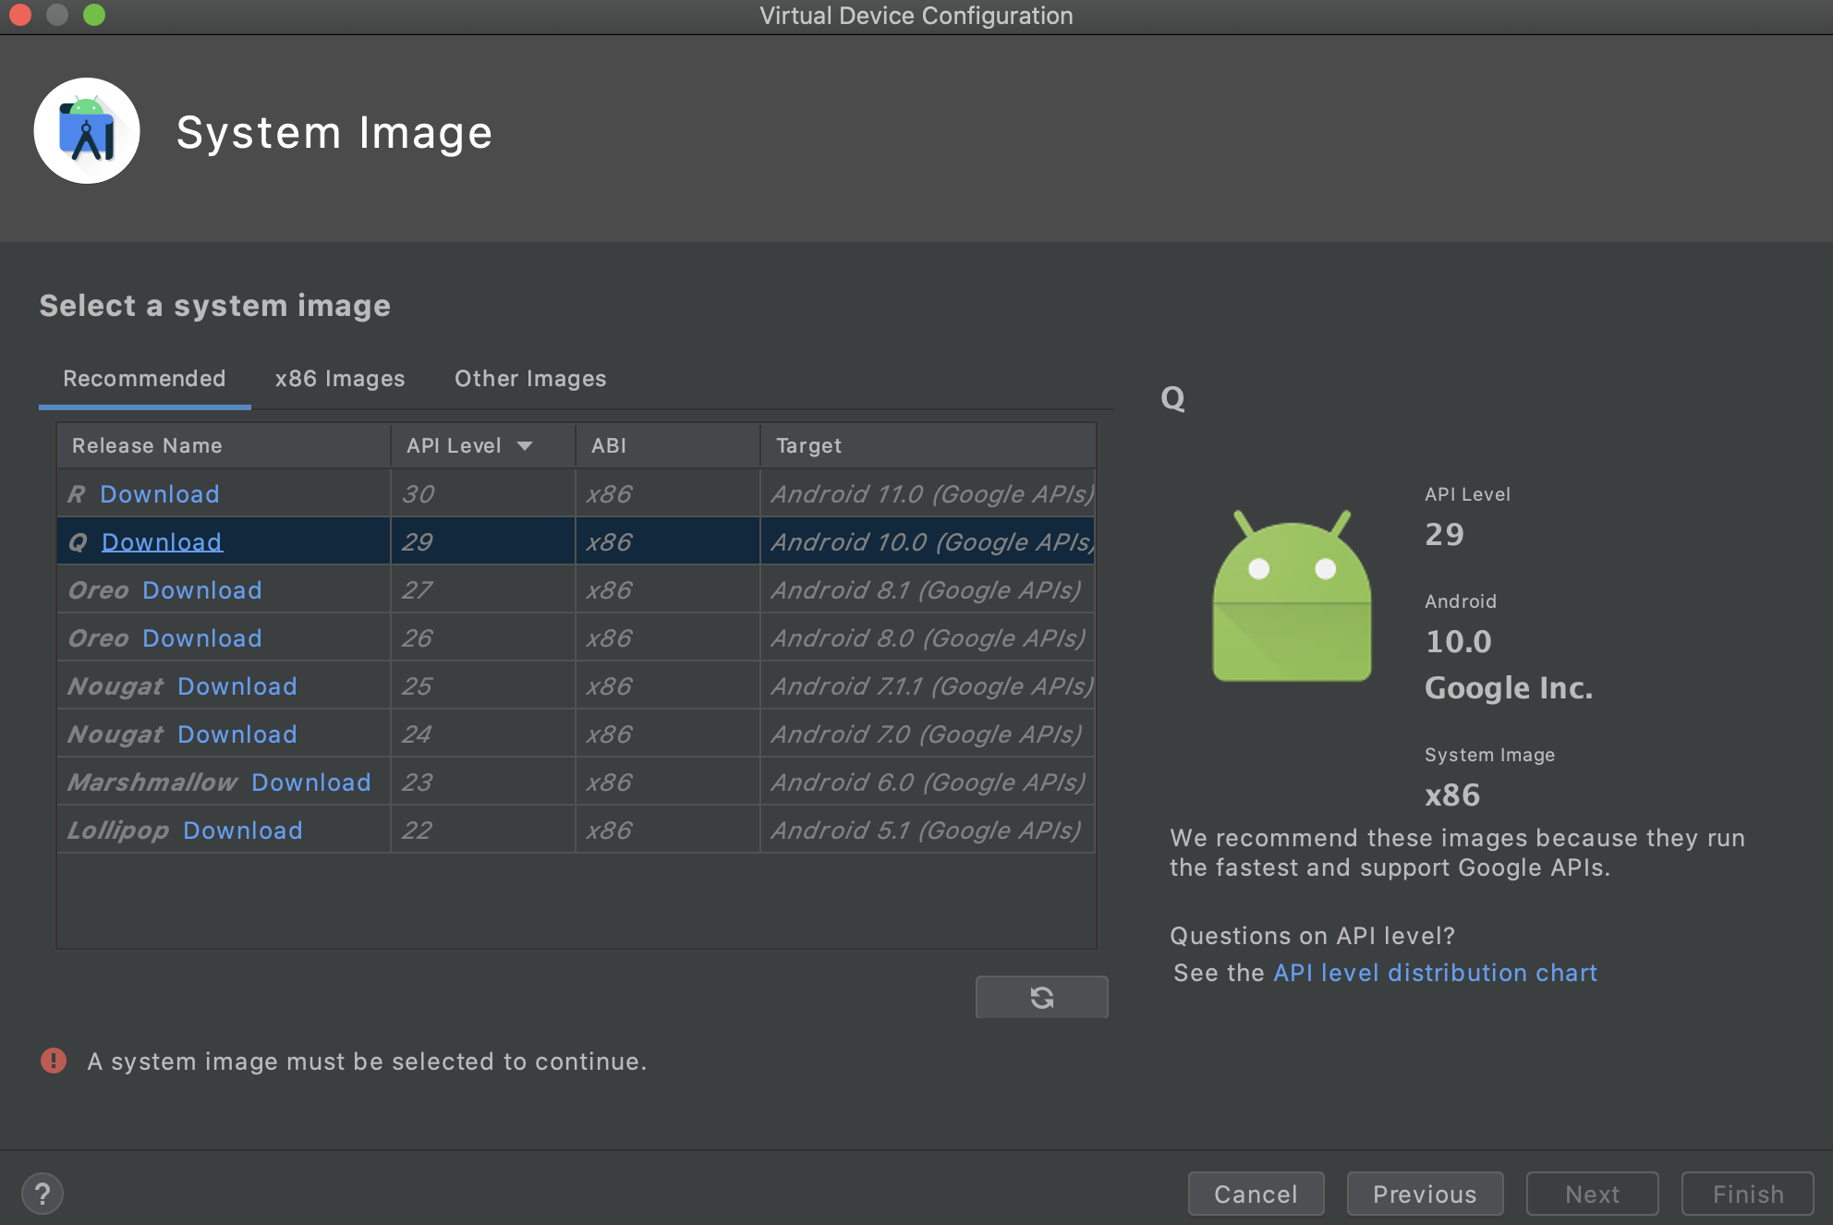The width and height of the screenshot is (1833, 1225).
Task: Click the Next button
Action: [1592, 1194]
